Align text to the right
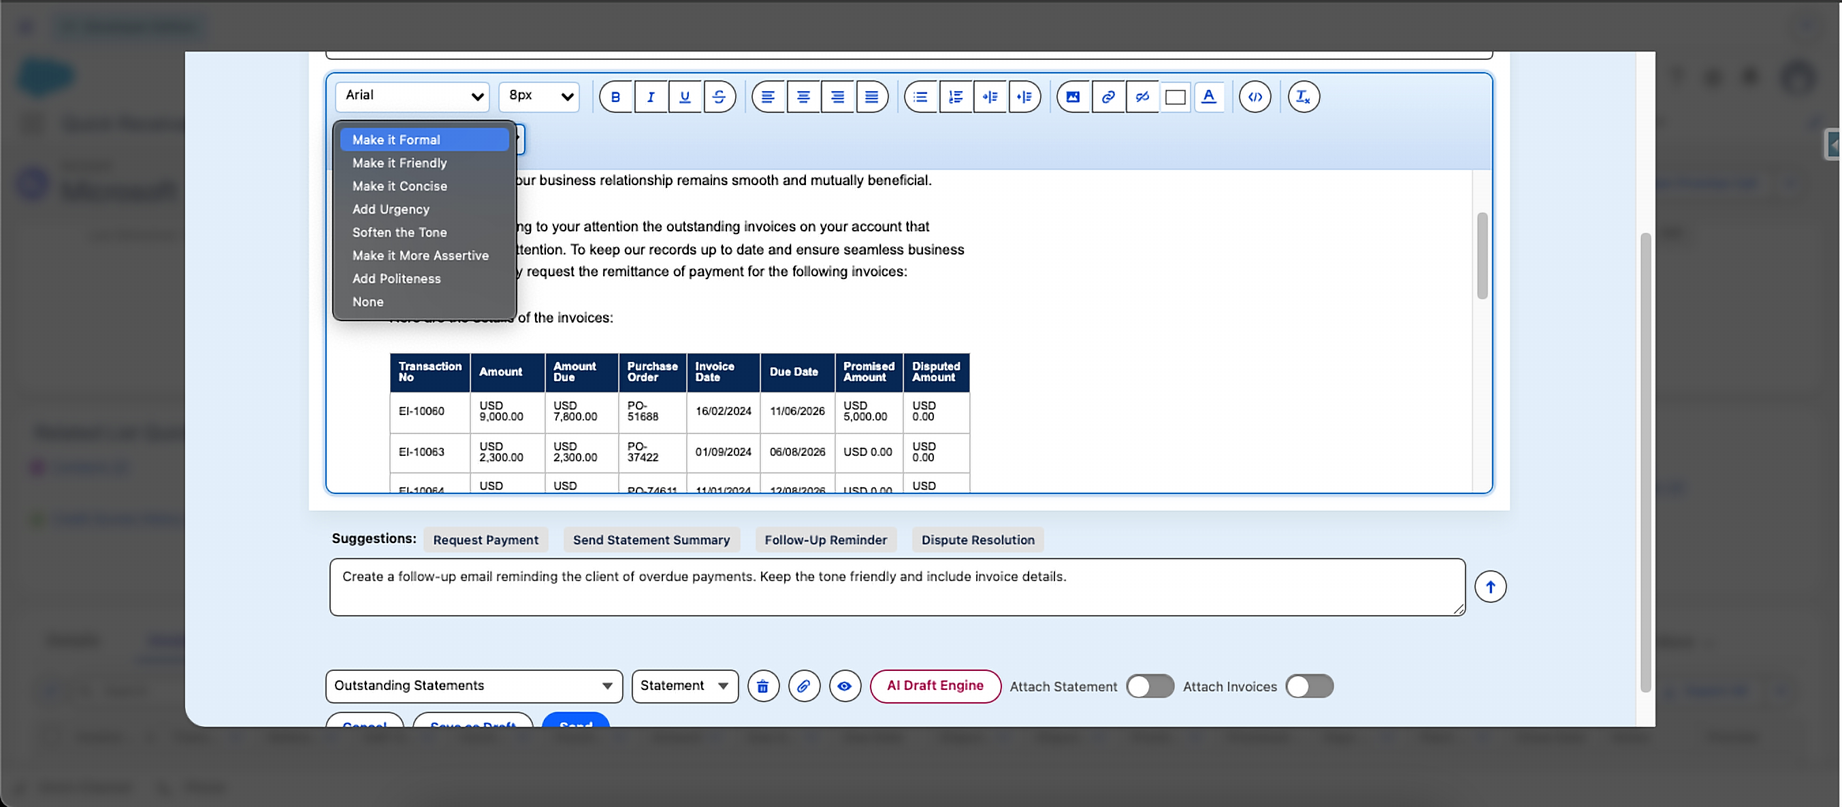This screenshot has width=1842, height=807. [837, 97]
